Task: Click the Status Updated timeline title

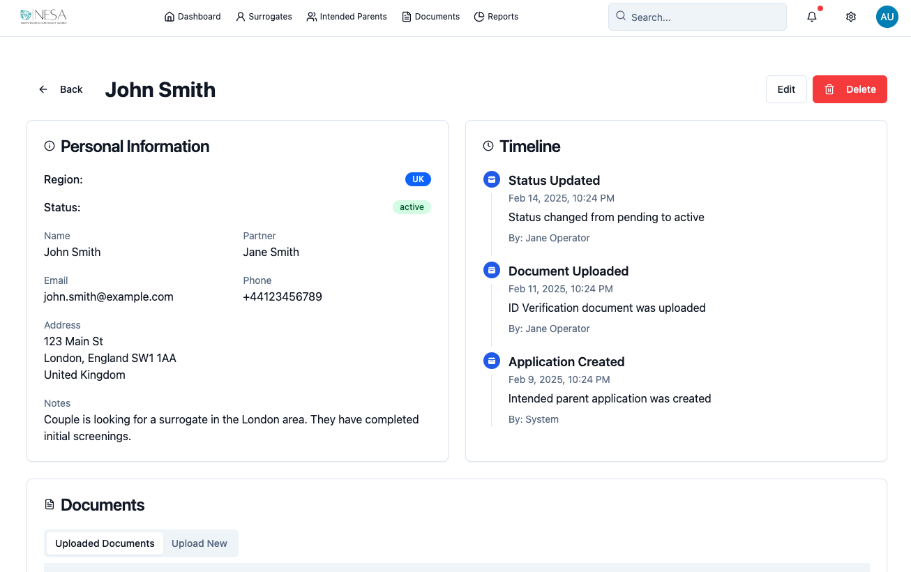Action: (x=554, y=180)
